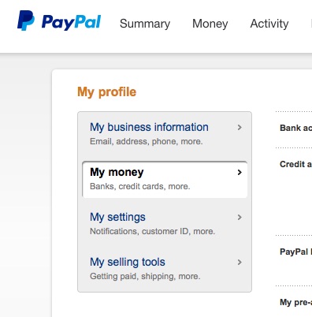The image size is (312, 317).
Task: Open the Summary tab
Action: pos(145,24)
